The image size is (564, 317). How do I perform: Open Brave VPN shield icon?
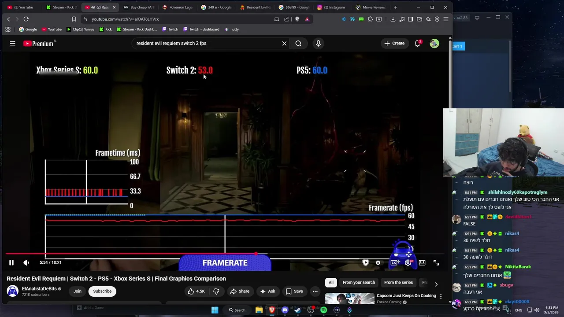[437, 19]
